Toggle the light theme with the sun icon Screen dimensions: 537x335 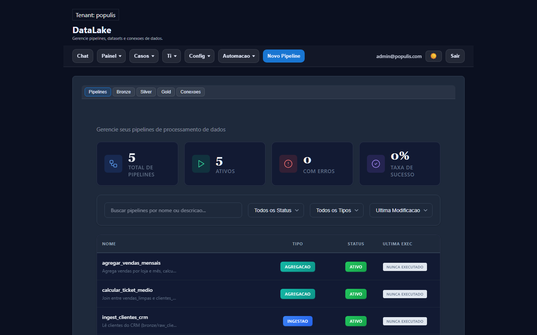click(433, 56)
